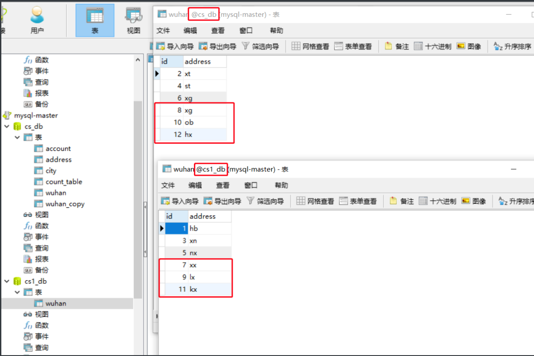Click 导入向导 in the cs1_db wuhan window
Image resolution: width=534 pixels, height=356 pixels.
[x=180, y=201]
